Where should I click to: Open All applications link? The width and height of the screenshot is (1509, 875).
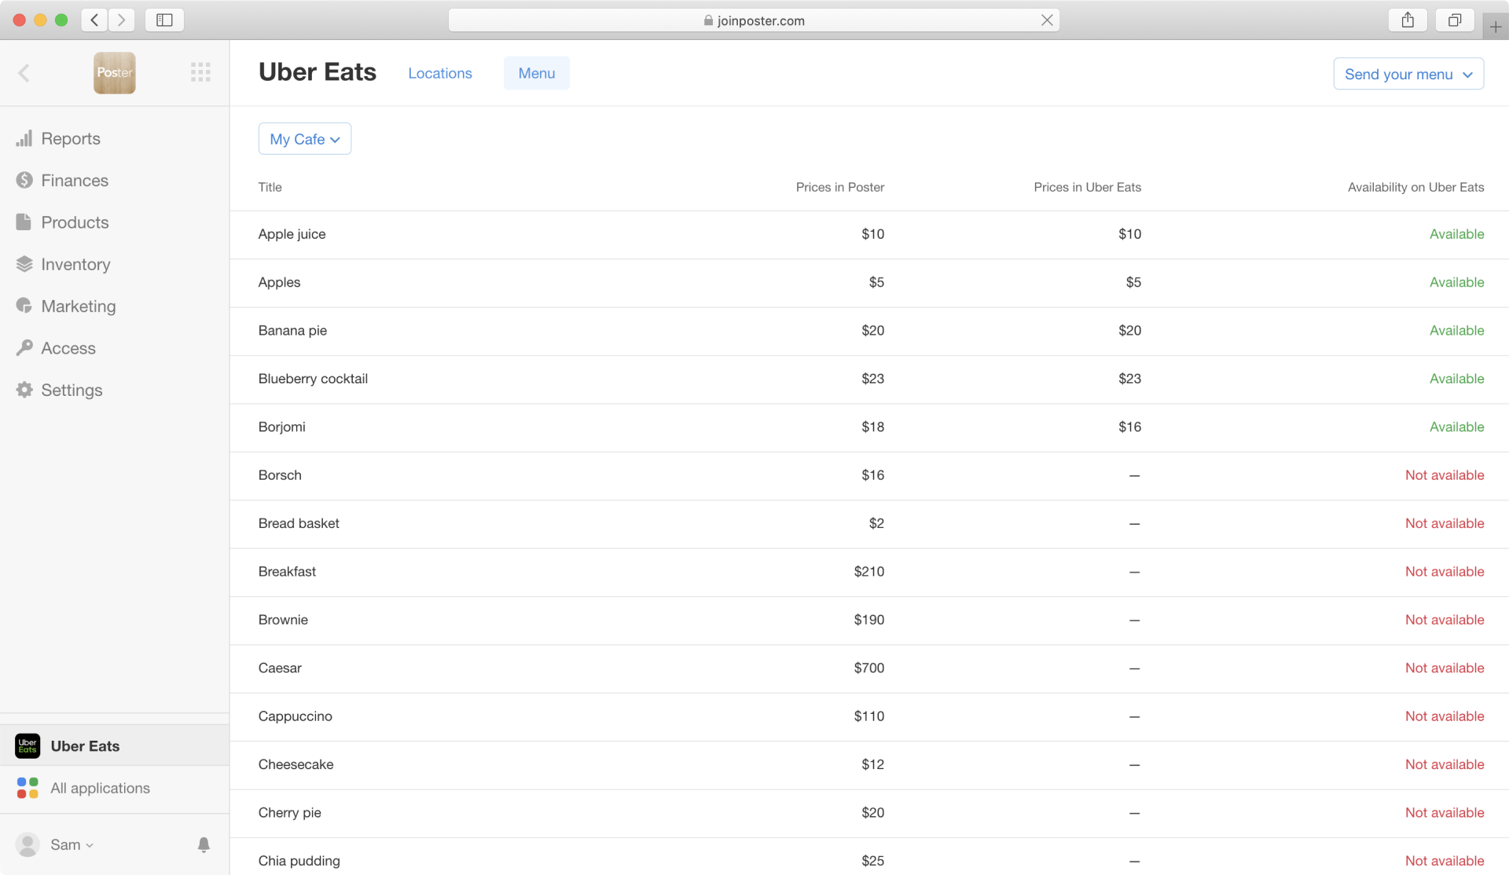(x=100, y=788)
